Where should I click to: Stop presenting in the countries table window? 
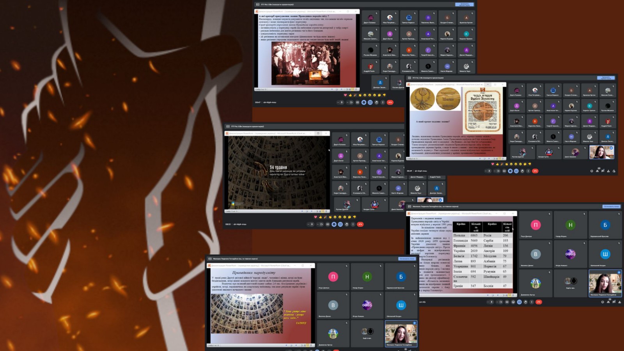(611, 207)
